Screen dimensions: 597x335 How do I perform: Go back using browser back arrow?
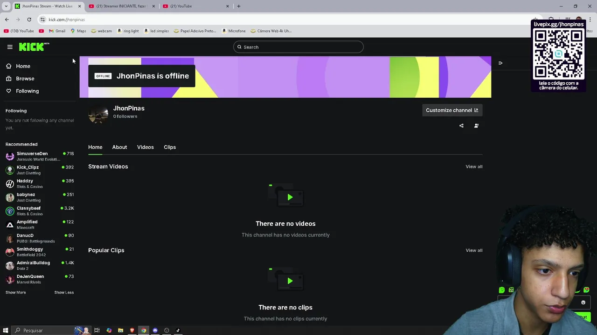pos(7,20)
